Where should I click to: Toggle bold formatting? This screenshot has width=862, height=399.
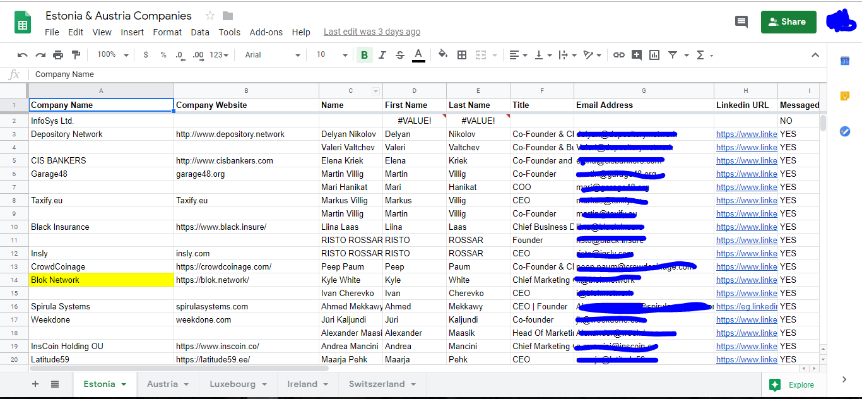[x=364, y=55]
